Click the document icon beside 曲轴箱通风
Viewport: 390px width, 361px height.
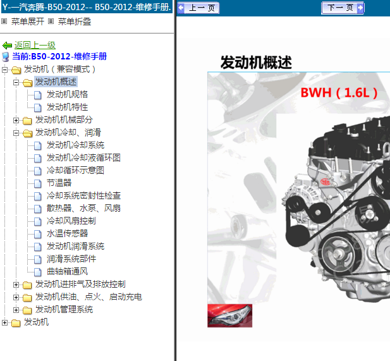[x=38, y=272]
